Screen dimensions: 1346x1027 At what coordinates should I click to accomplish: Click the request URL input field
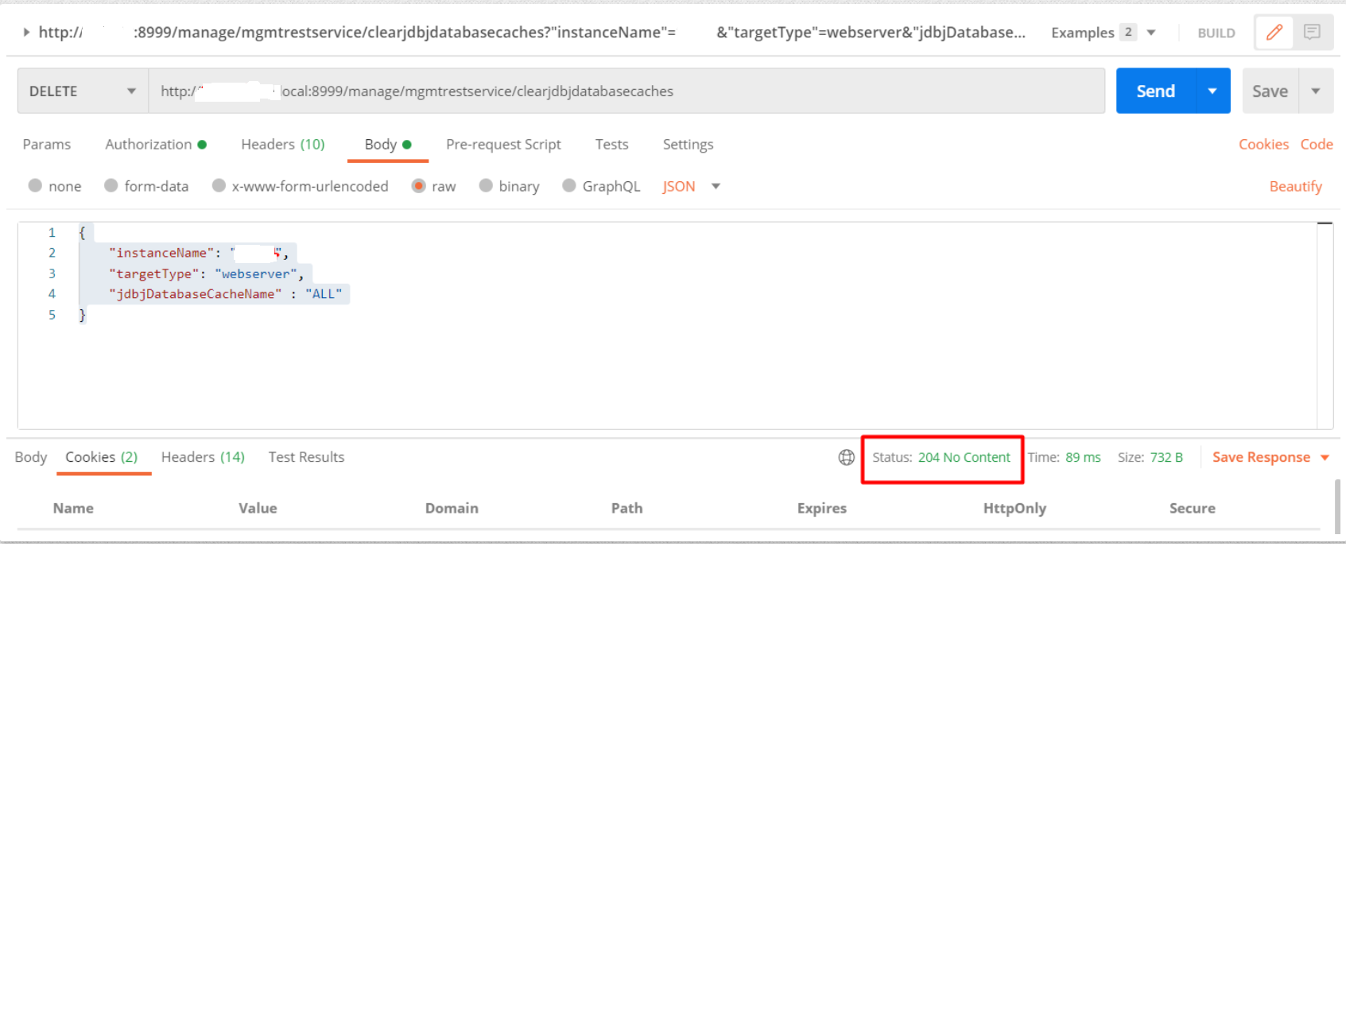pyautogui.click(x=626, y=91)
